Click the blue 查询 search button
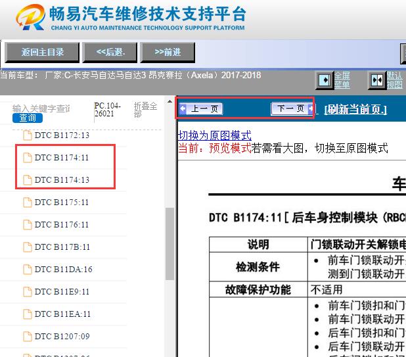This screenshot has width=406, height=357. point(28,118)
